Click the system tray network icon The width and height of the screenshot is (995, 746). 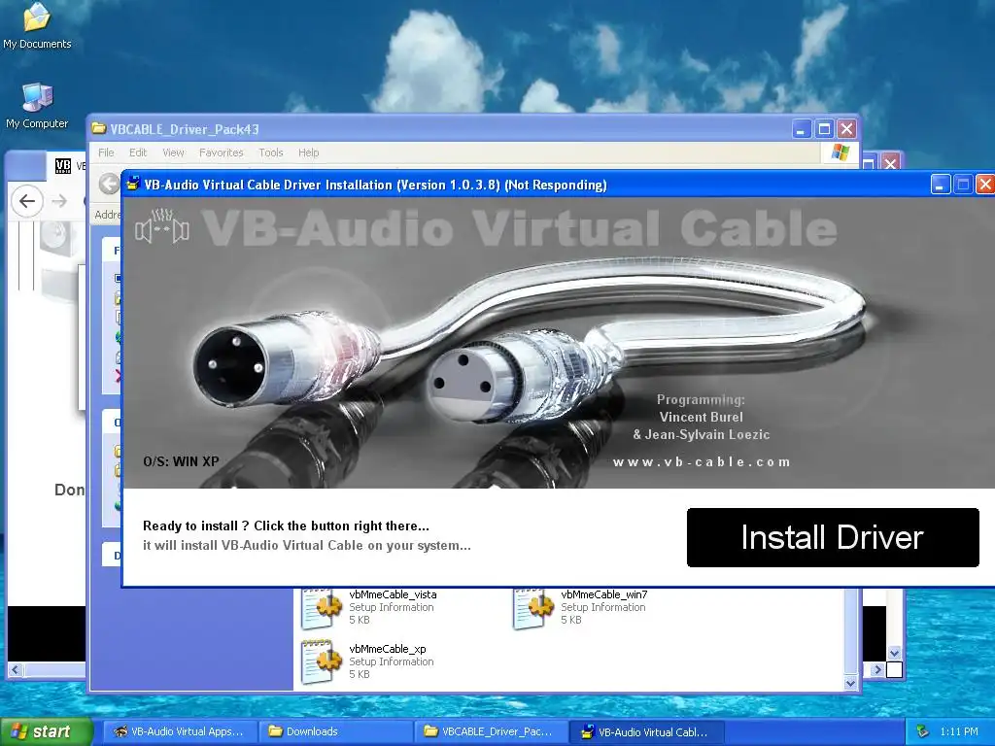coord(923,731)
